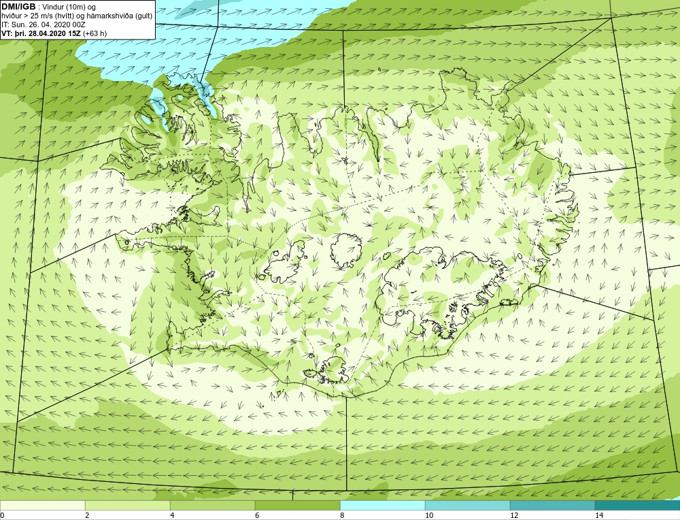Click the scale label '2' under the color bar
Screen dimensions: 680x520
click(x=87, y=515)
